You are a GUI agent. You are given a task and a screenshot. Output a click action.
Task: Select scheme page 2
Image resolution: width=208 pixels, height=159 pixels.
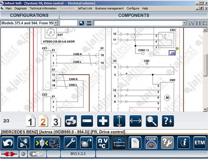coord(43,121)
